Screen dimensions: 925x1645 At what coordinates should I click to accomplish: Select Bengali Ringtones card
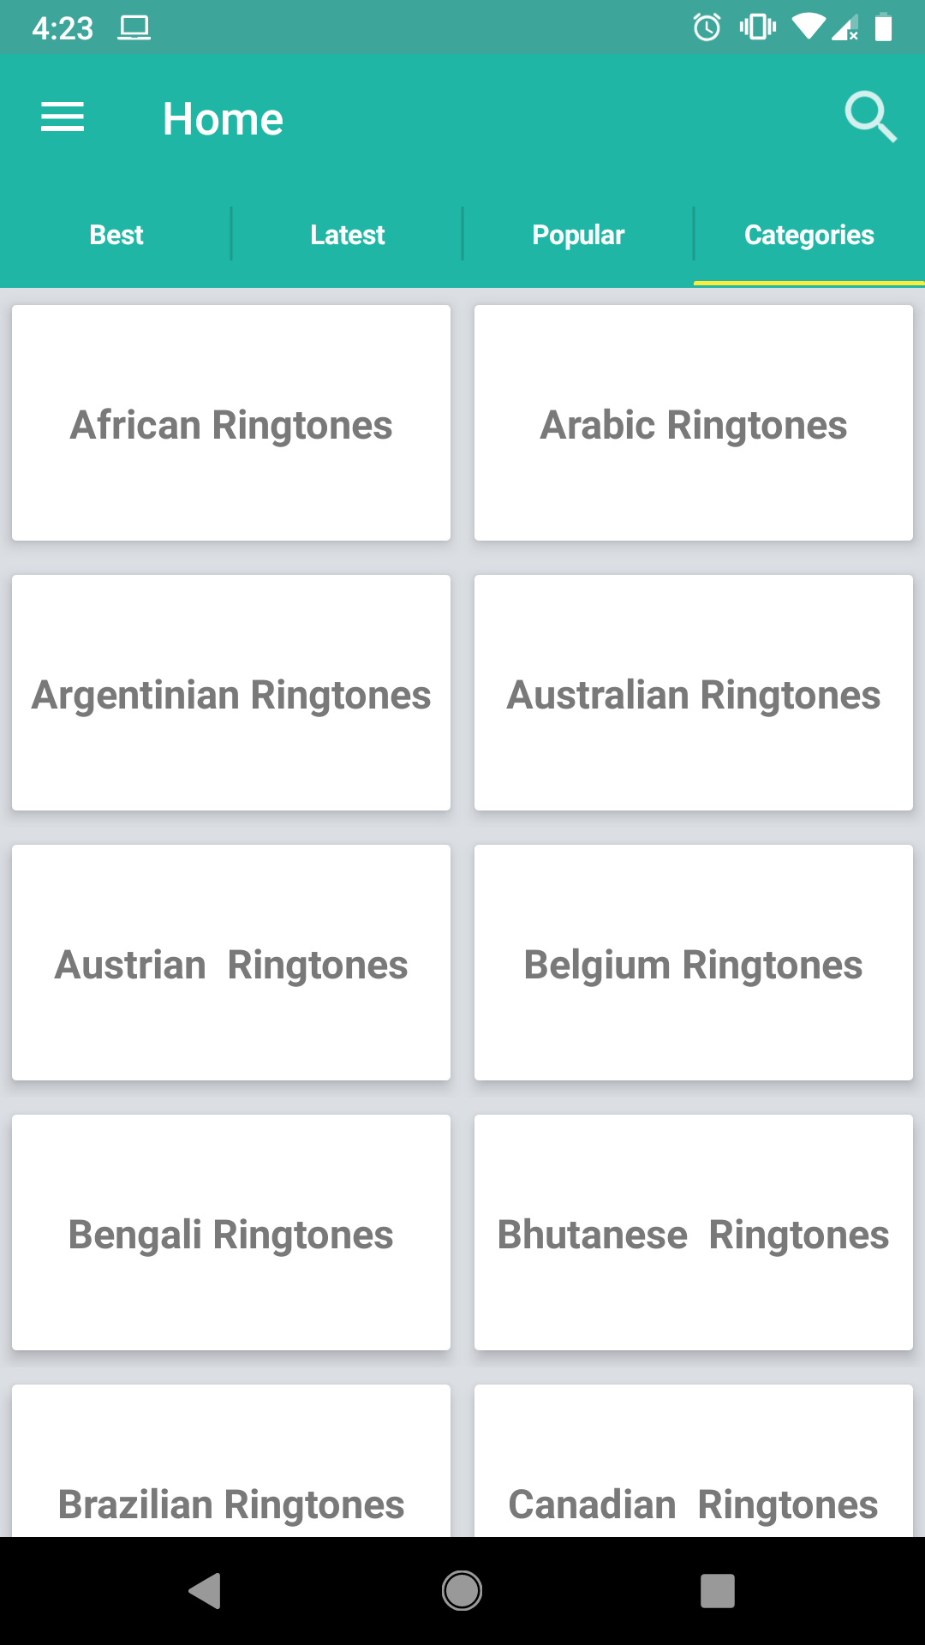[x=231, y=1233]
